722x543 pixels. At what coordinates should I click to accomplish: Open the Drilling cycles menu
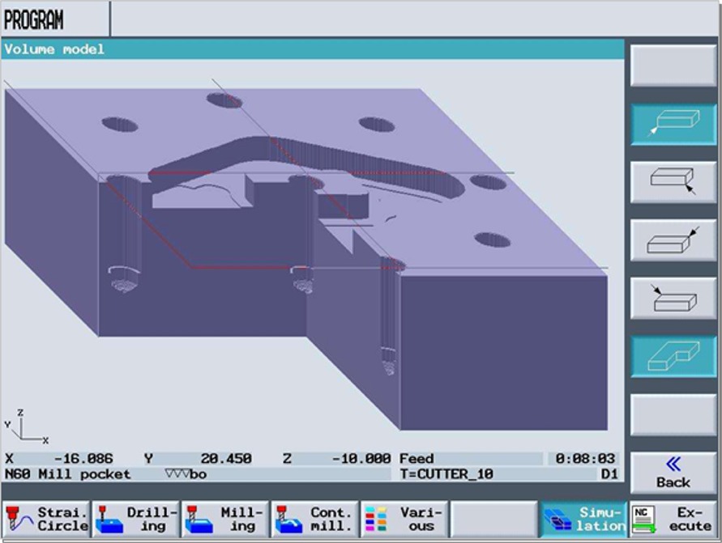click(135, 519)
